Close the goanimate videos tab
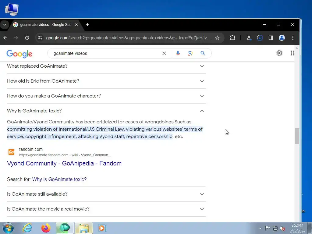 tap(76, 25)
